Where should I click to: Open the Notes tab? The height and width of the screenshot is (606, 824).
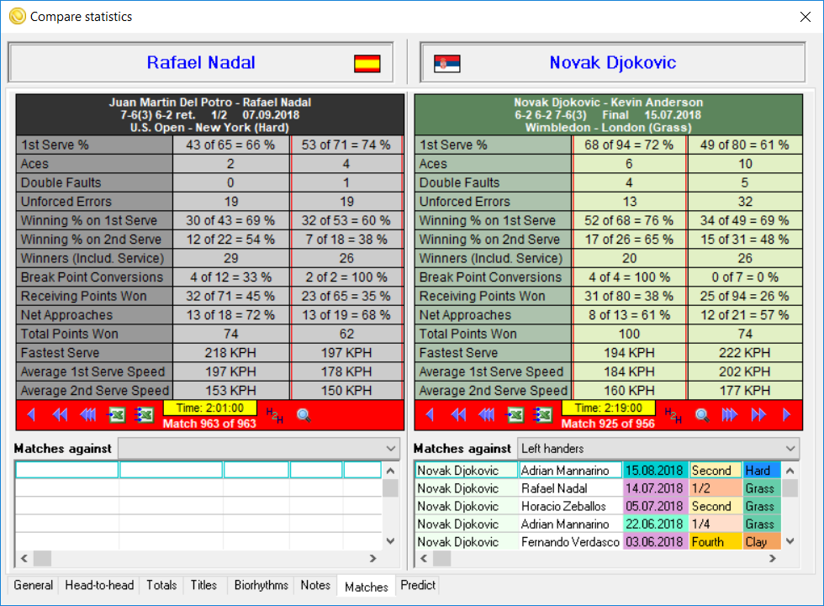click(x=315, y=585)
